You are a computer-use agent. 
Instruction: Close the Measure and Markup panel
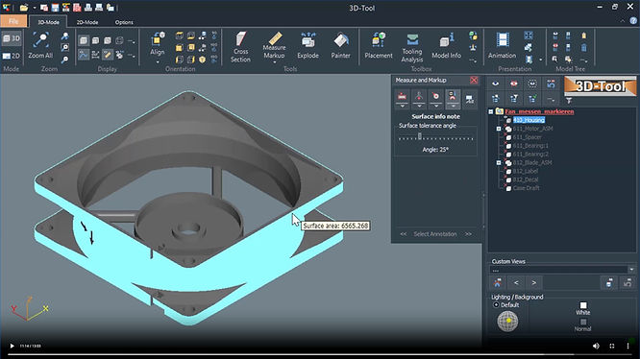(x=474, y=81)
